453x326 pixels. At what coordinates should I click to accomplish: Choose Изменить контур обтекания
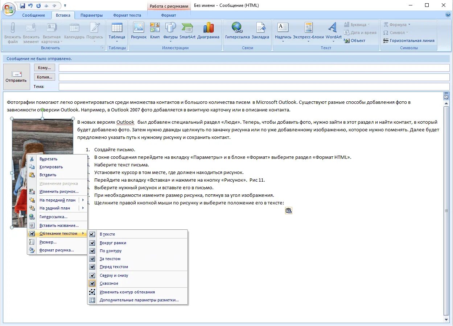click(x=138, y=292)
